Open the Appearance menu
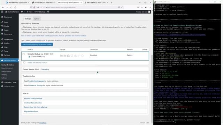 click(x=8, y=39)
